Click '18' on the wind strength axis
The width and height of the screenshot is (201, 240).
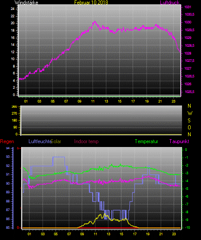(x=13, y=30)
